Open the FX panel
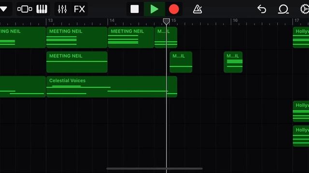Screen dimensions: 309x173 79,9
